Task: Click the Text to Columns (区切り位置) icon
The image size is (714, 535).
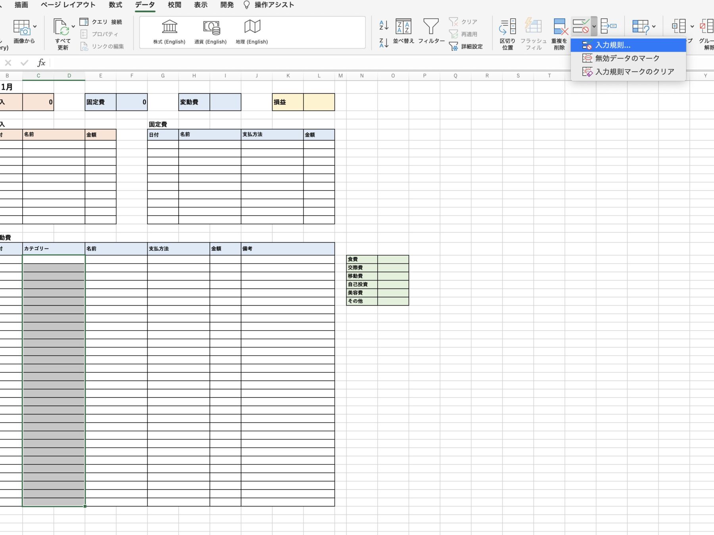Action: pos(507,27)
